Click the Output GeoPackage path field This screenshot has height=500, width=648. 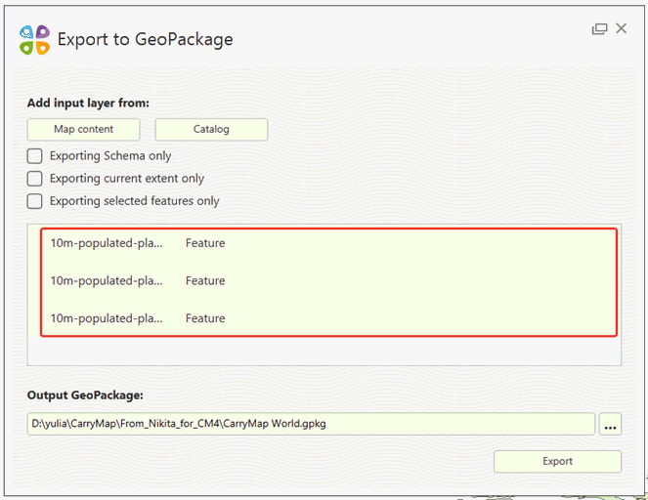[x=311, y=424]
